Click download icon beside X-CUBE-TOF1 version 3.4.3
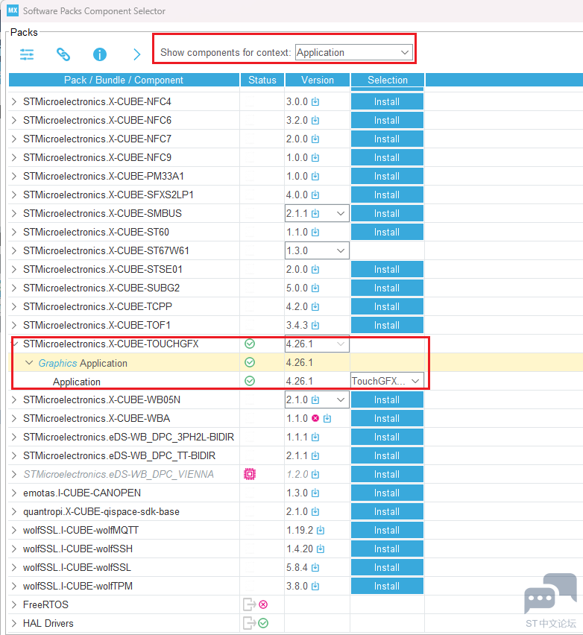The width and height of the screenshot is (583, 635). pyautogui.click(x=315, y=325)
